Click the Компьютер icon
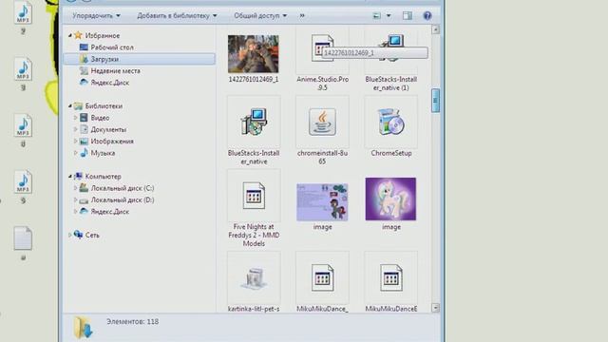This screenshot has width=608, height=342. coord(78,176)
